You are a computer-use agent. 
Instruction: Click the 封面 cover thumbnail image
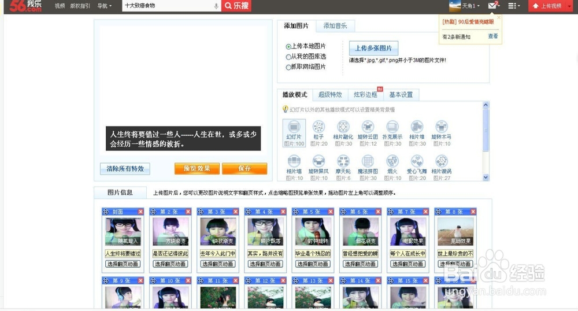click(123, 231)
